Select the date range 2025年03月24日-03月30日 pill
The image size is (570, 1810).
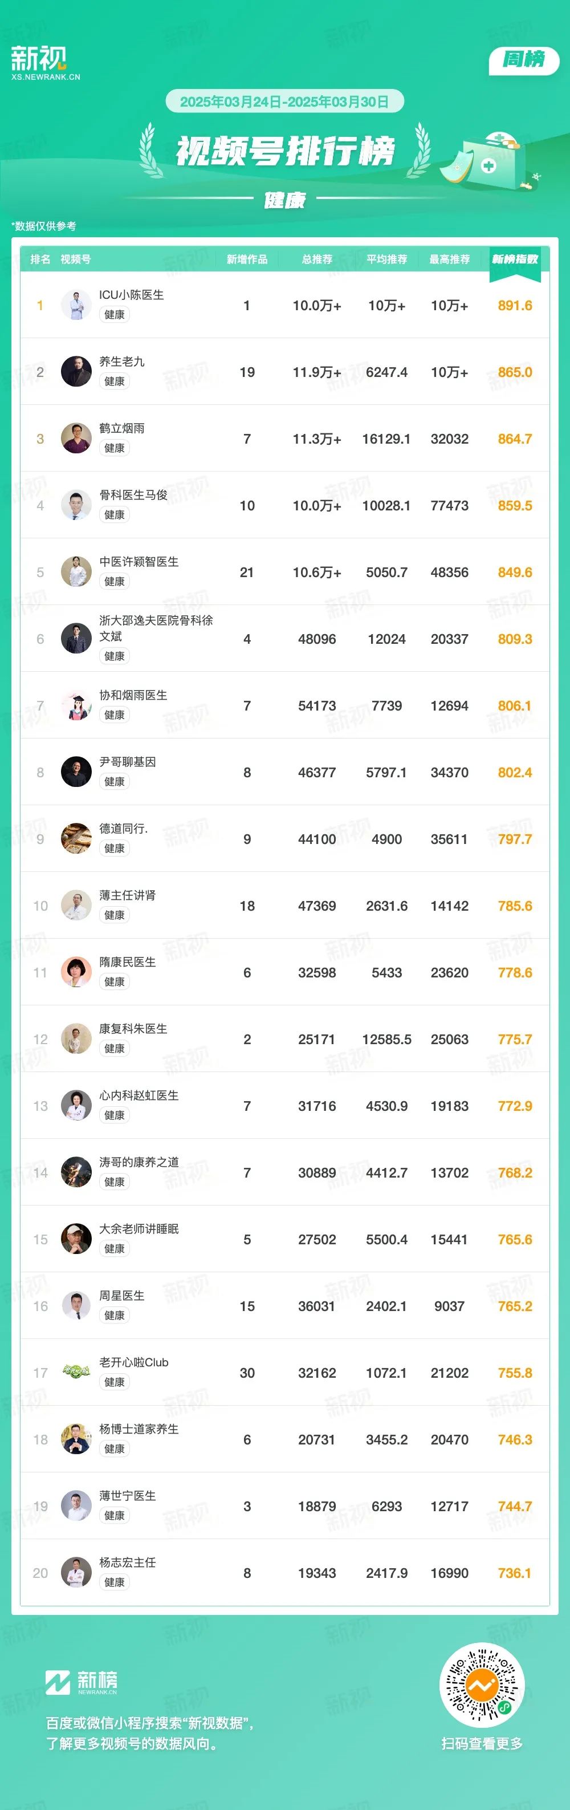click(x=284, y=102)
